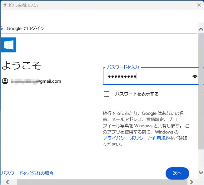This screenshot has width=204, height=185.
Task: Open the パスワードをお忘れの場合 link
Action: point(27,173)
